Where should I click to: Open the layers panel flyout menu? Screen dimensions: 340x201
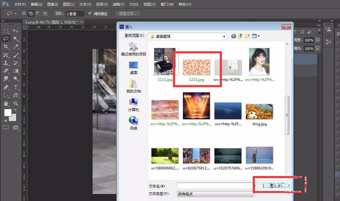click(x=318, y=25)
